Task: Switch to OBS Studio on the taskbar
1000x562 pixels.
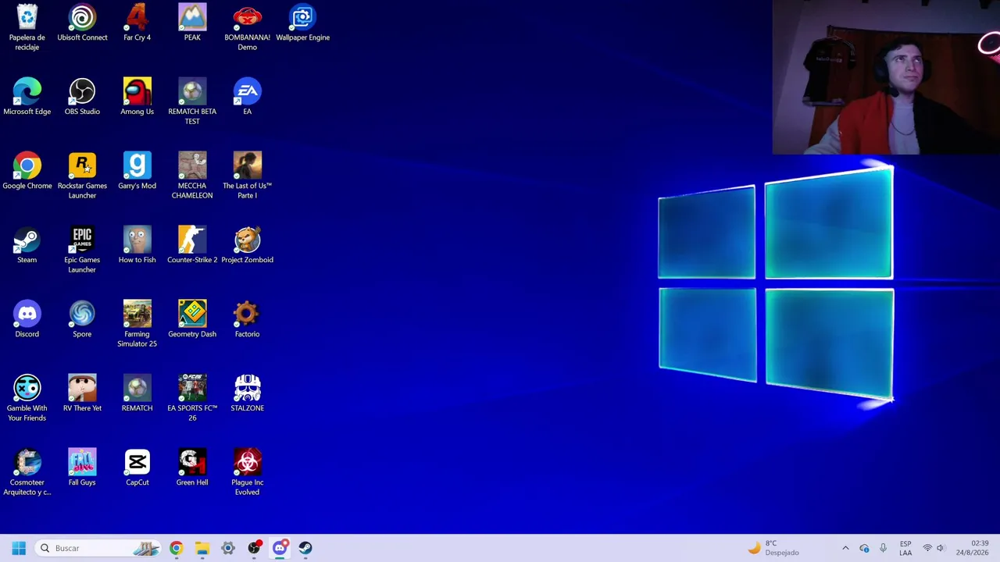Action: coord(254,548)
